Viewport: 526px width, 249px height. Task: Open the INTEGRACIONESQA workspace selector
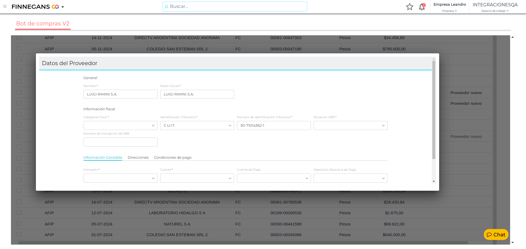tap(495, 7)
